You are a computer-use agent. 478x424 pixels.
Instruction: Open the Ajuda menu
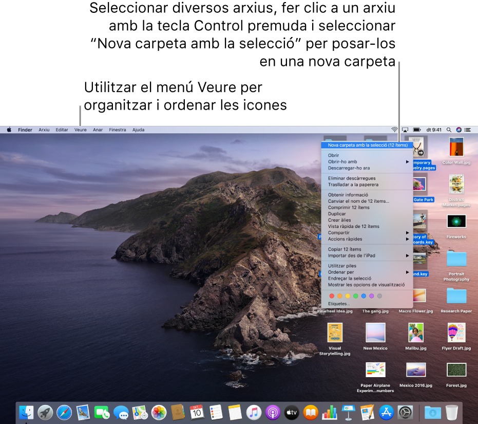[x=139, y=130]
